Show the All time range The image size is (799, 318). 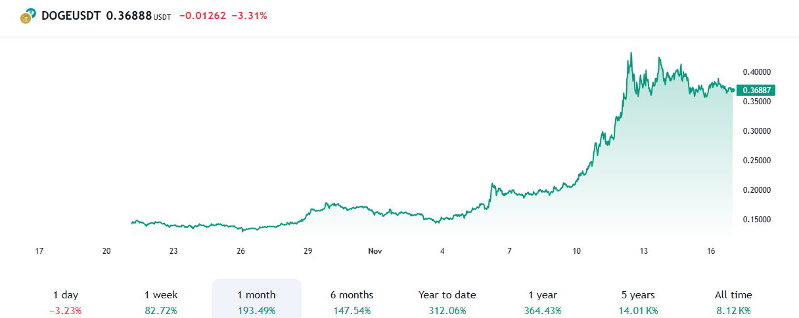coord(733,302)
